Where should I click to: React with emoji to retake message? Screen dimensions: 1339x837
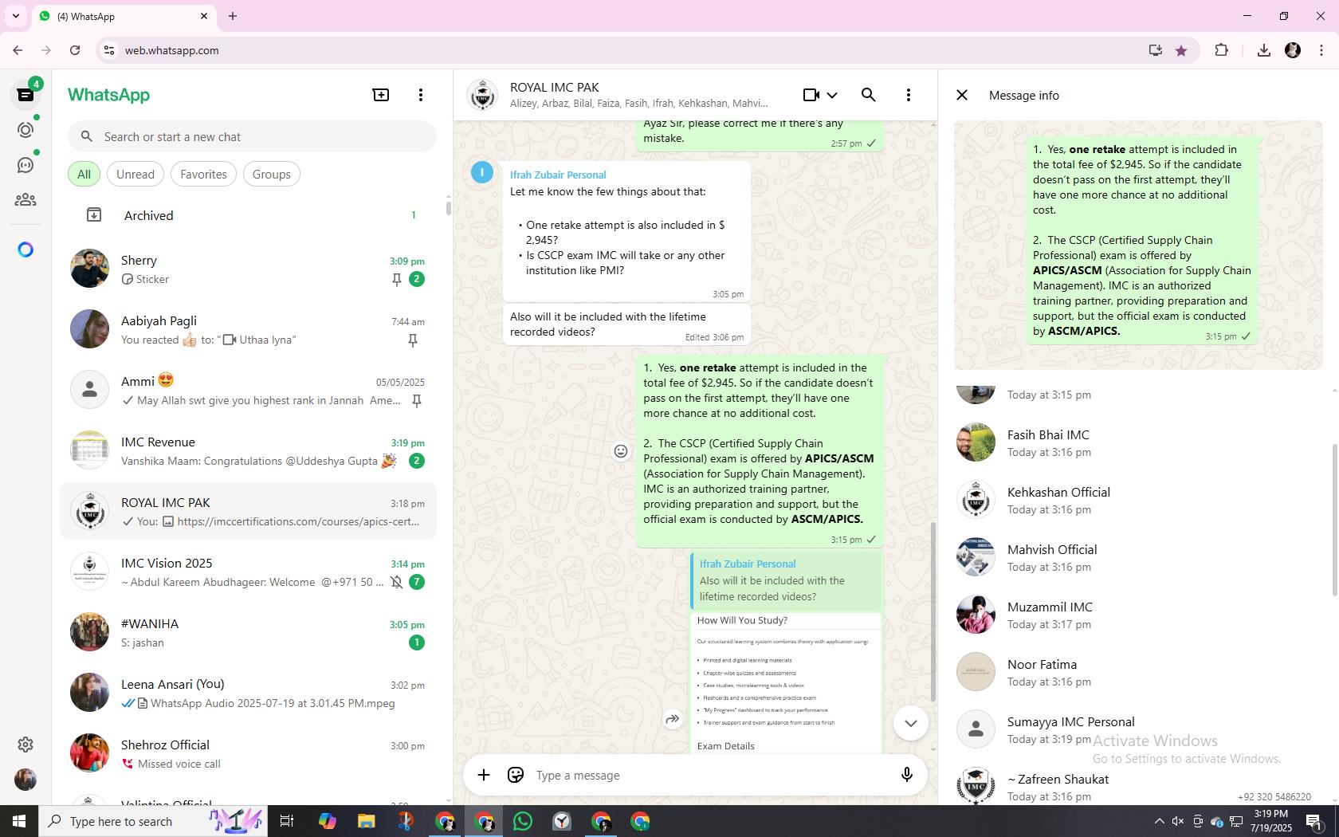[x=621, y=451]
